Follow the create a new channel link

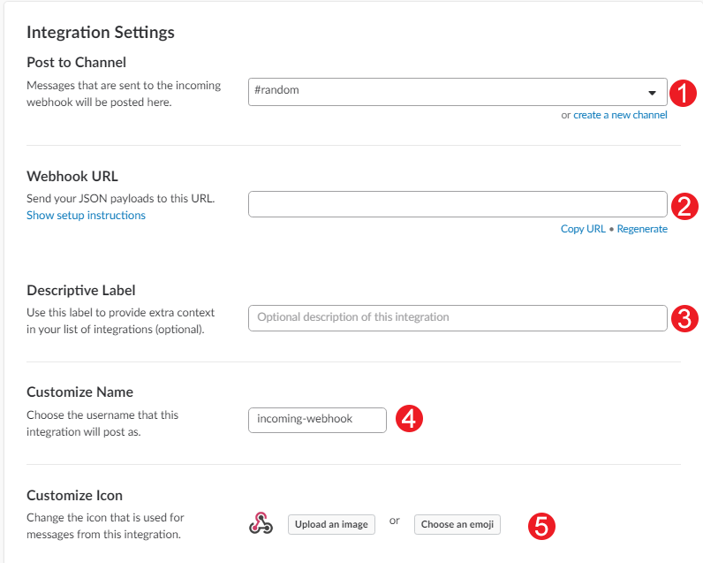pos(620,115)
